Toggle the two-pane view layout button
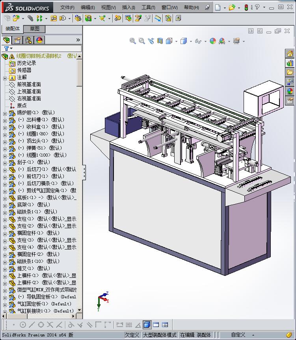The image size is (296, 340). 156,325
